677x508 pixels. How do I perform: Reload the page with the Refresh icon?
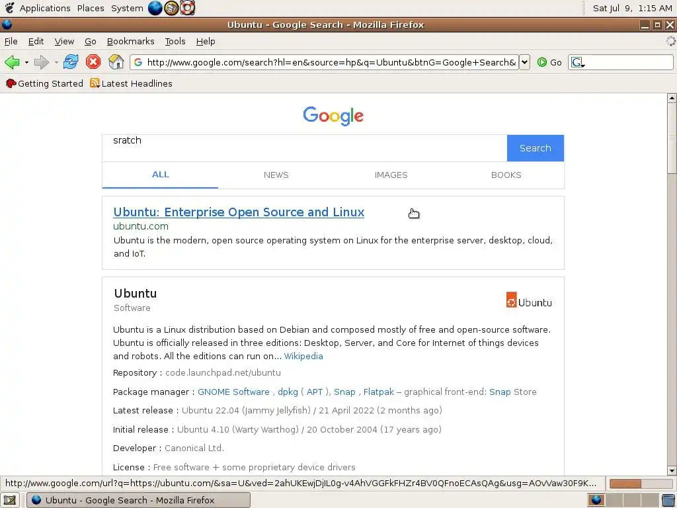(x=70, y=62)
